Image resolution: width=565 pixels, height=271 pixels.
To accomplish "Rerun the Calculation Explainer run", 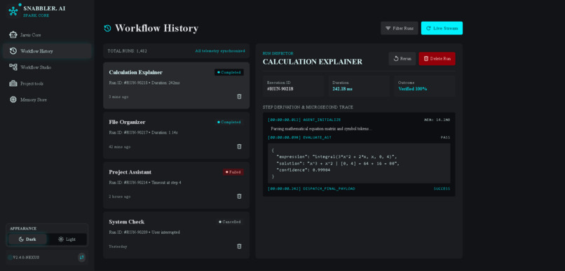I will point(402,59).
